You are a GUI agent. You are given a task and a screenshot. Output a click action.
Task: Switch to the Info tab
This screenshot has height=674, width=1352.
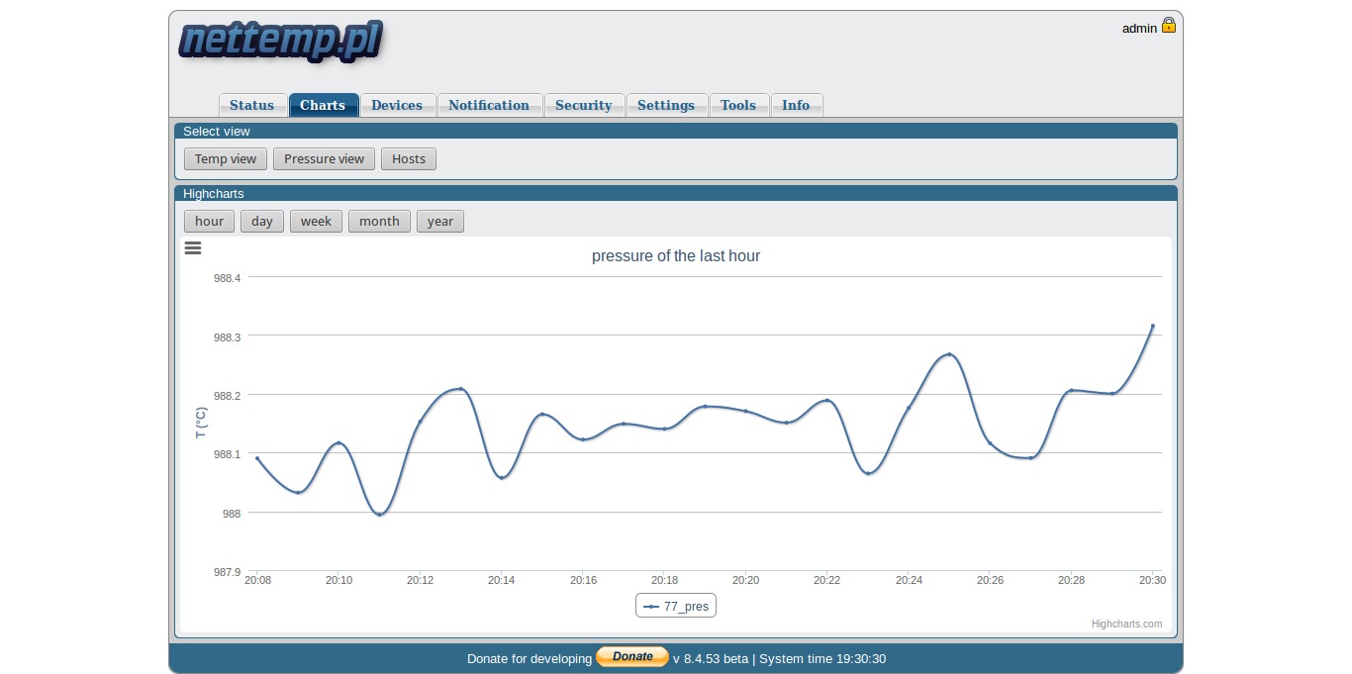[x=796, y=105]
